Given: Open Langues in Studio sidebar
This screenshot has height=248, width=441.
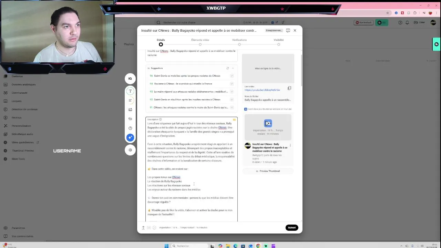Looking at the screenshot, I should [x=17, y=101].
